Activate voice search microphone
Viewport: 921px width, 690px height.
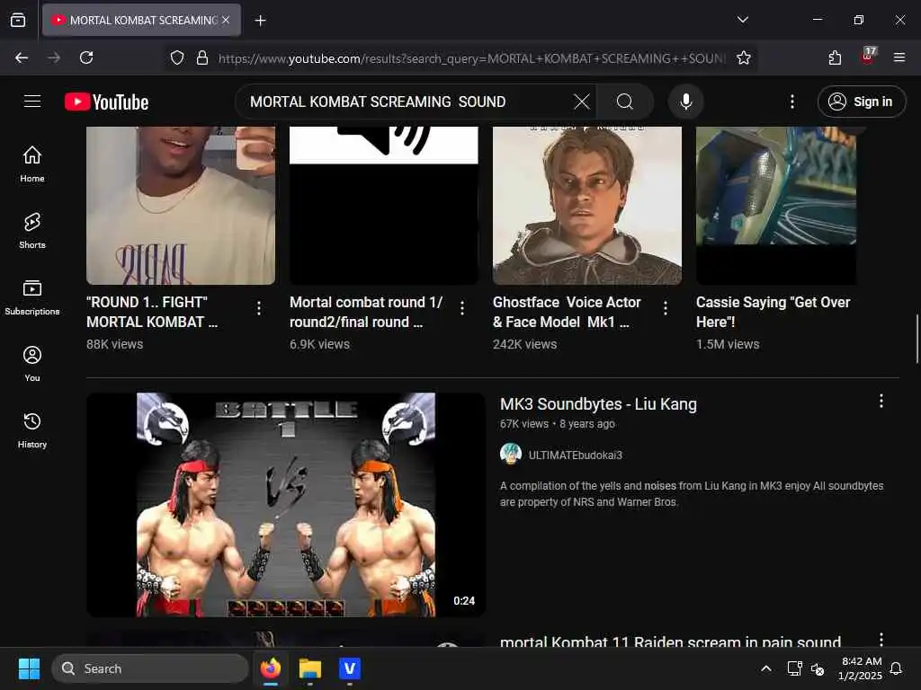click(685, 102)
